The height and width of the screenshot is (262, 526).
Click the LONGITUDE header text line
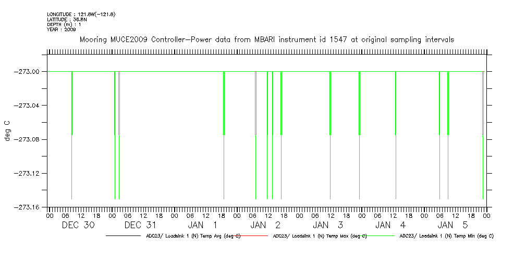tap(81, 14)
